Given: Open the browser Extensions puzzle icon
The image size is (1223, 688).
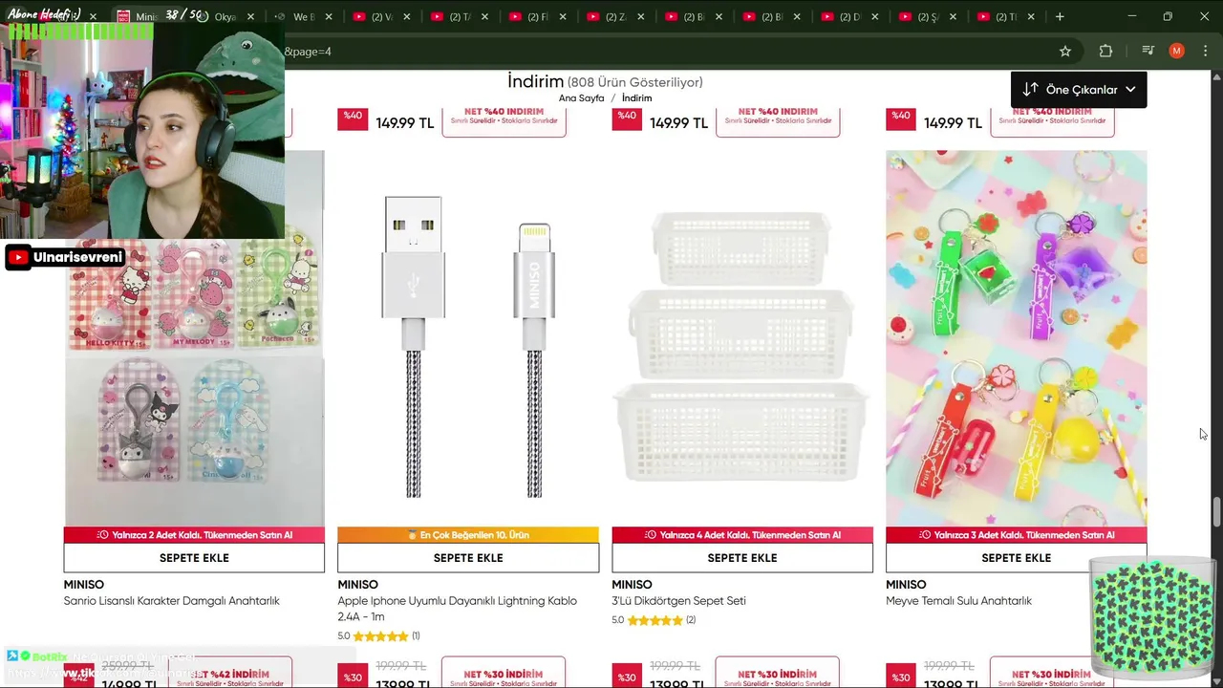Looking at the screenshot, I should pos(1105,51).
